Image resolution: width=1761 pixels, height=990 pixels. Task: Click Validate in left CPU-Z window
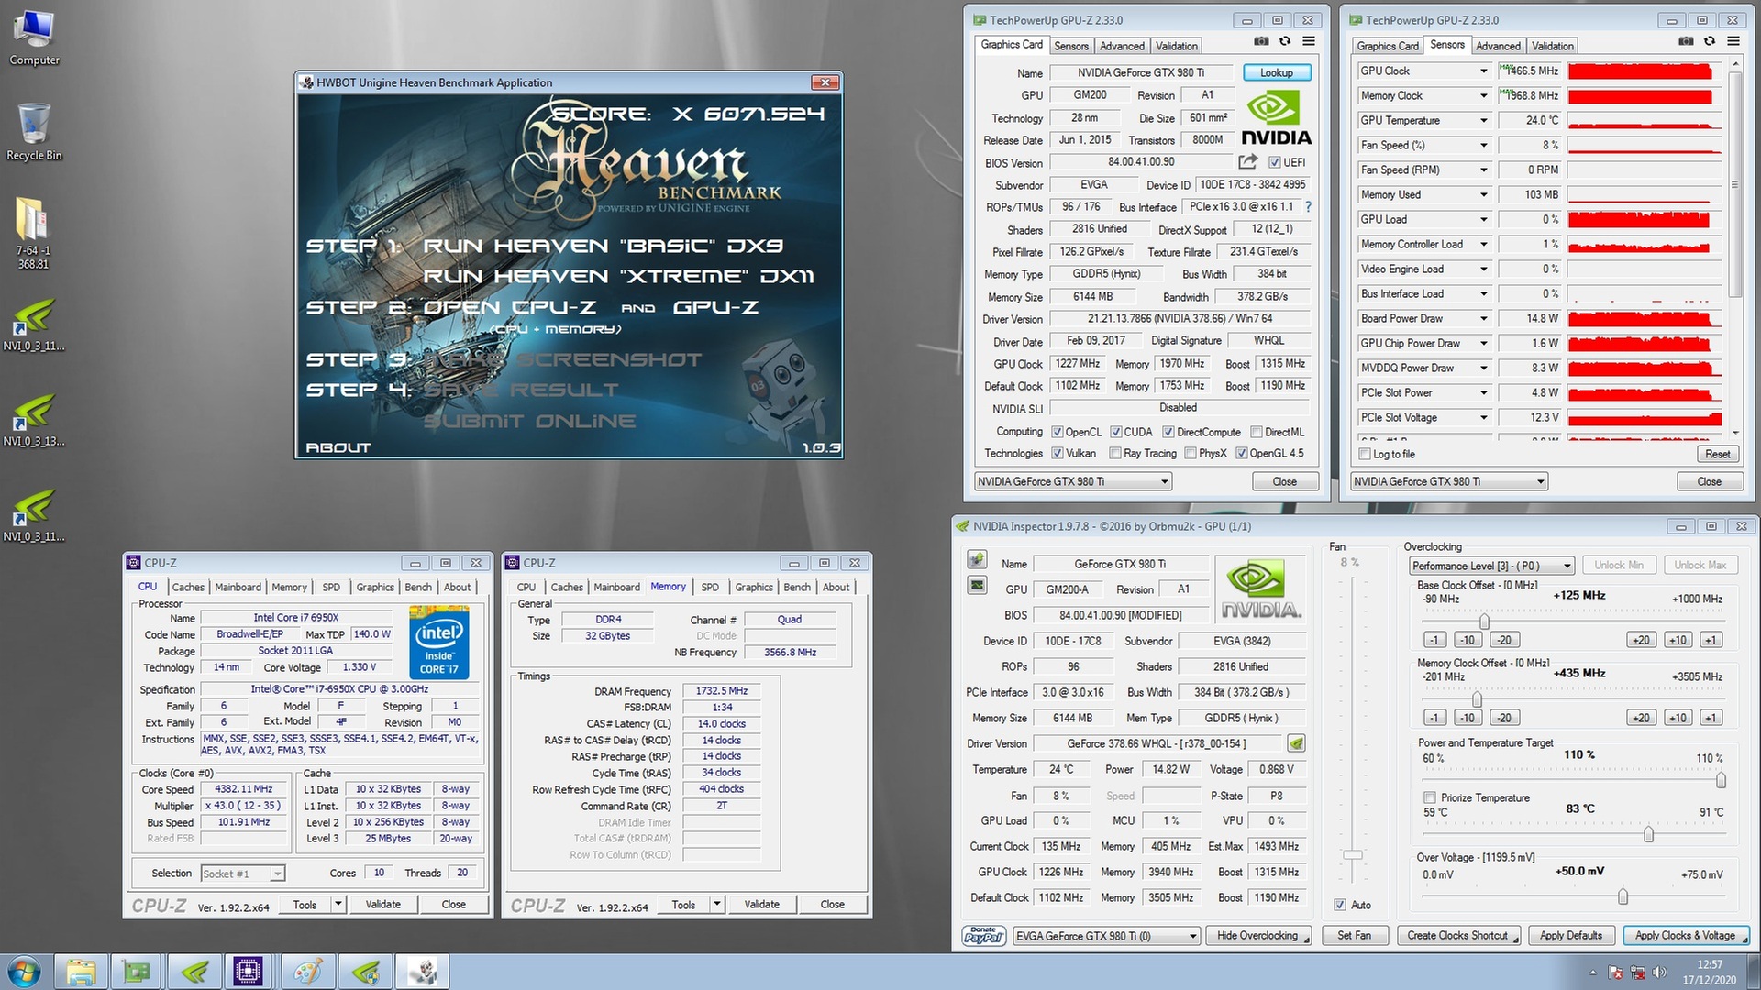382,905
